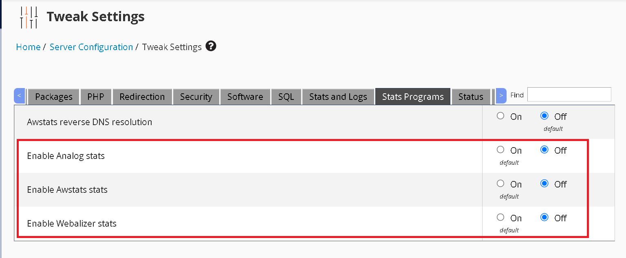Viewport: 626px width, 258px height.
Task: Select the Security tab
Action: tap(196, 97)
